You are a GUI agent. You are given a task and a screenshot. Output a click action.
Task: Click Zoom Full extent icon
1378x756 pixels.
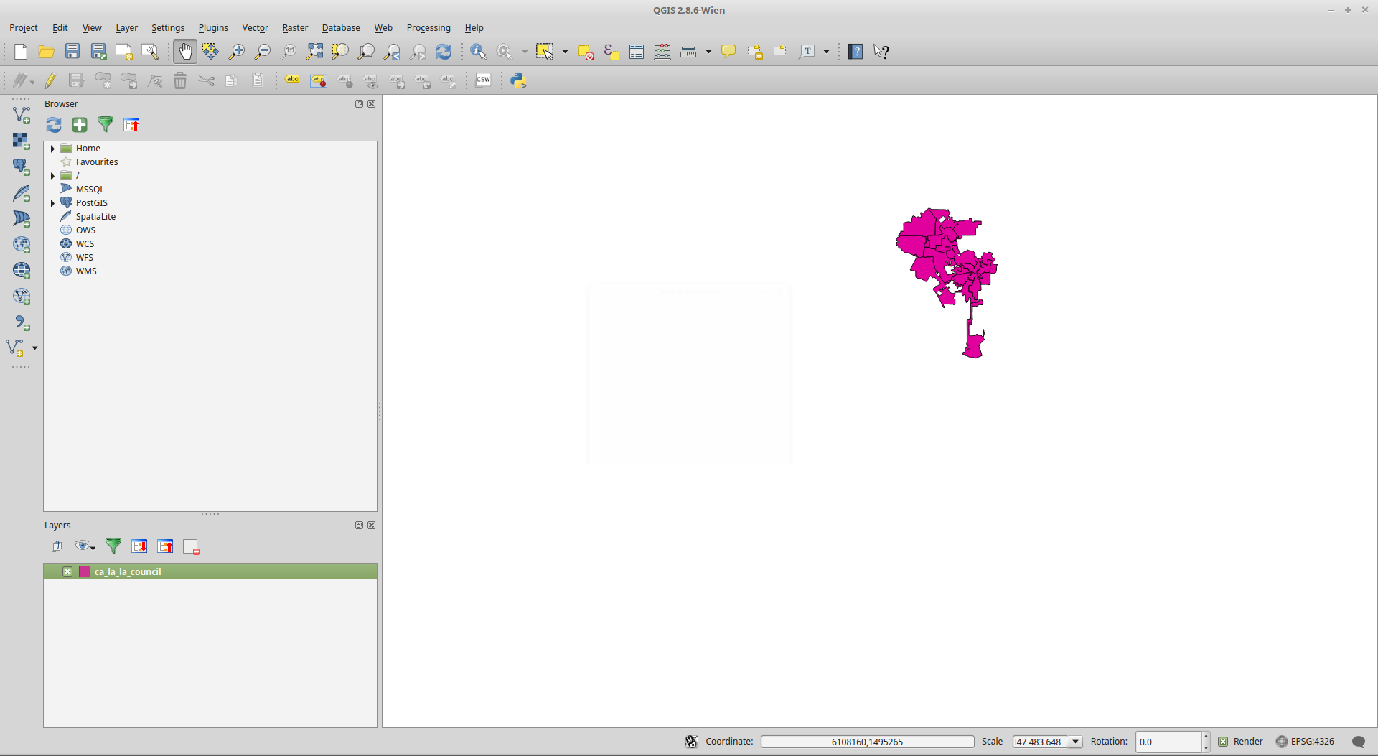pos(314,52)
